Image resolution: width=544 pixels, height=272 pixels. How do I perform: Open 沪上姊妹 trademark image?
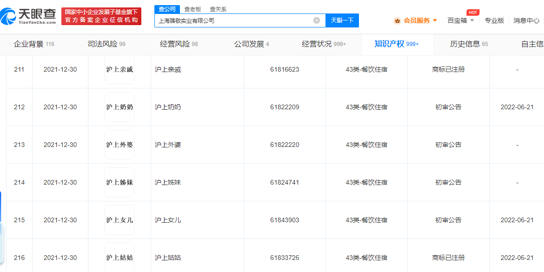[119, 182]
